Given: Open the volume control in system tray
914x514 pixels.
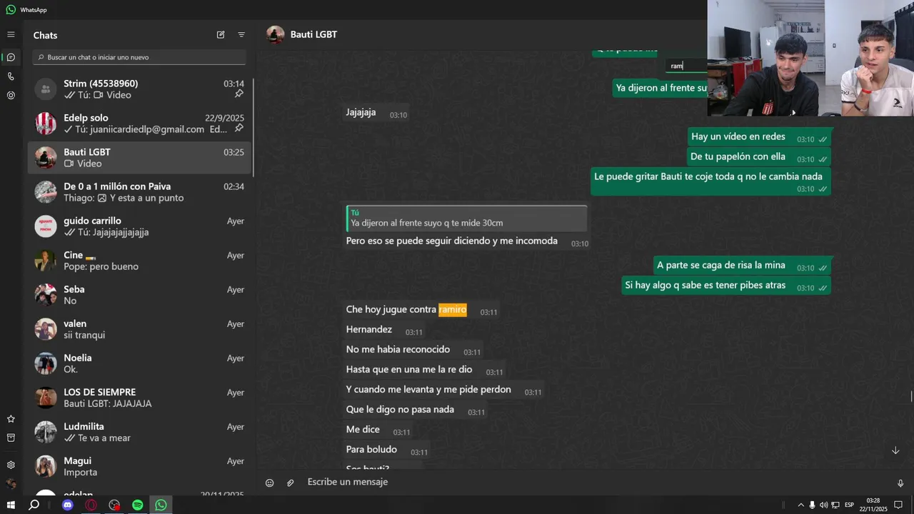Looking at the screenshot, I should point(823,505).
